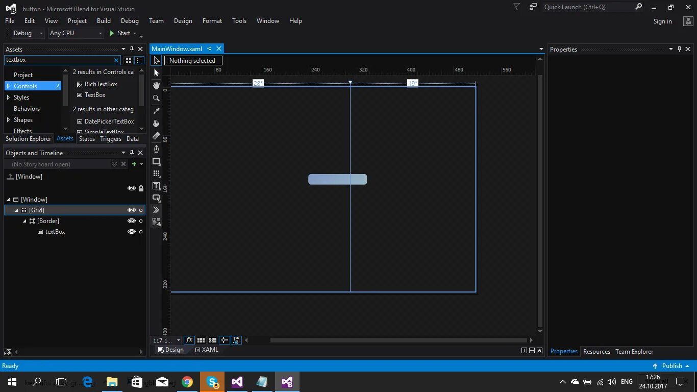Open the Format menu
Viewport: 697px width, 392px height.
212,21
